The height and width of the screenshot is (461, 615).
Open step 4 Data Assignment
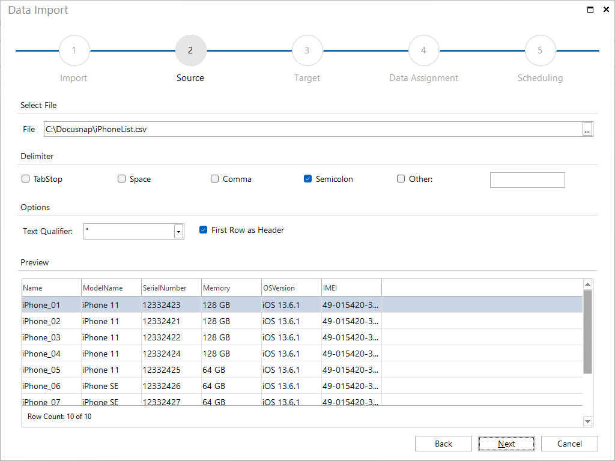tap(423, 50)
